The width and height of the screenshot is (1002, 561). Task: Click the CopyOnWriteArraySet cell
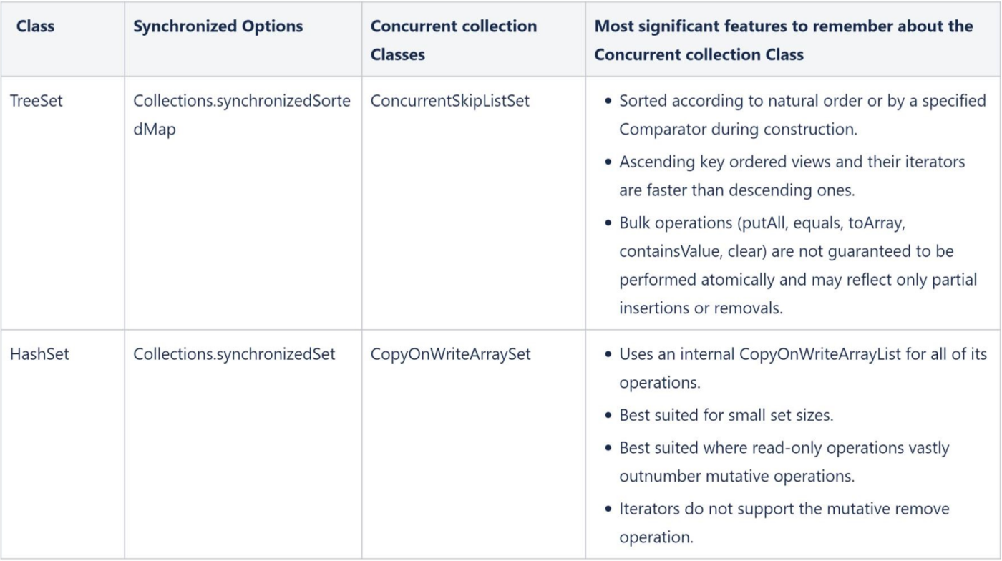click(x=450, y=354)
